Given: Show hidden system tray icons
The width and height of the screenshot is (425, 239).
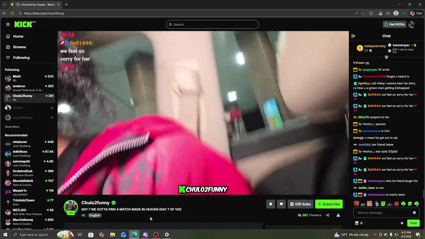Looking at the screenshot, I should point(375,235).
